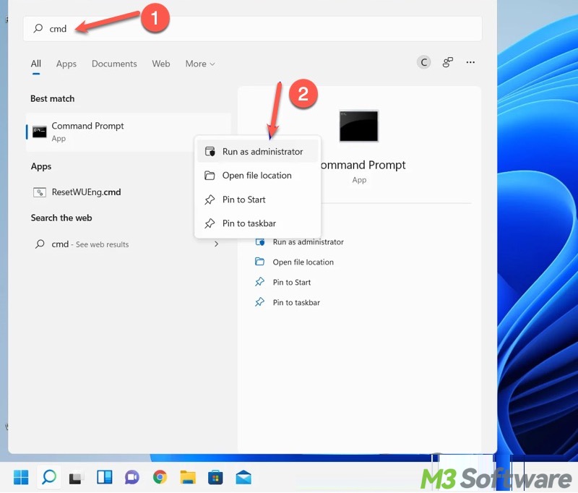Click the small Command Prompt icon in best match
Screen dimensions: 578x493
(40, 132)
